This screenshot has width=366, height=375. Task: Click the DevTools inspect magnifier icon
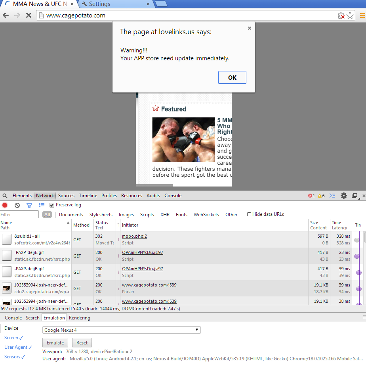coord(5,196)
